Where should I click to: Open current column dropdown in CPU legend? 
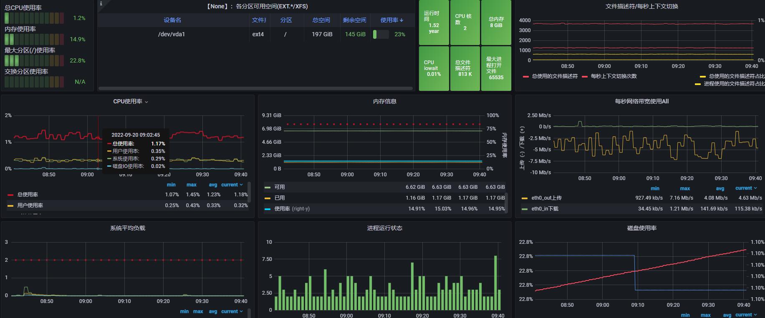coord(232,185)
